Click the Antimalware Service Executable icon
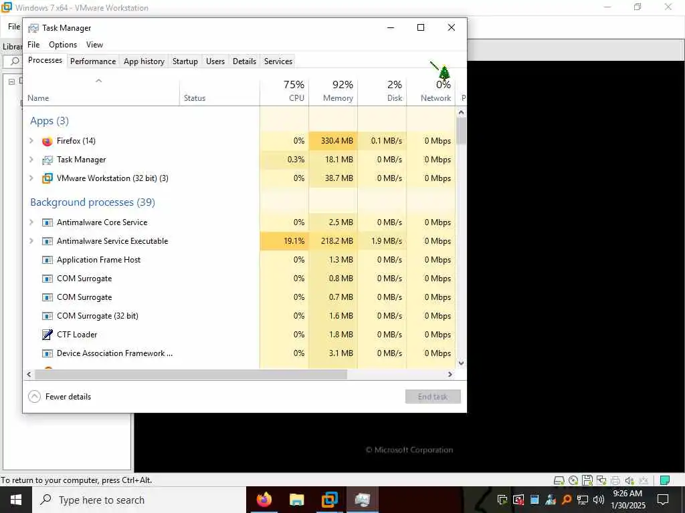Image resolution: width=685 pixels, height=513 pixels. [x=47, y=241]
